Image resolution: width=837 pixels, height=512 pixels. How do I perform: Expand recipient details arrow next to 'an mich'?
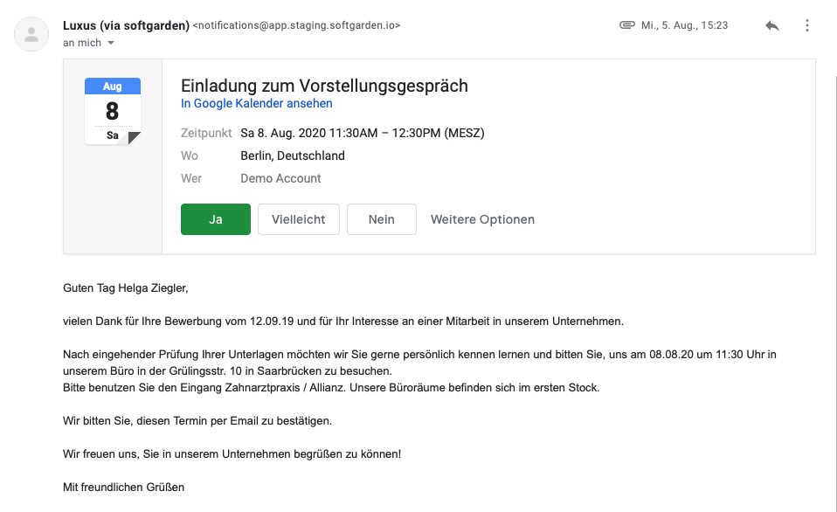pyautogui.click(x=111, y=43)
